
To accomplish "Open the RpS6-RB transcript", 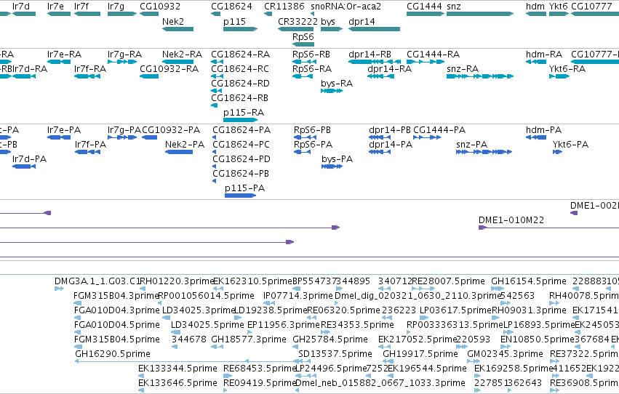I will pyautogui.click(x=303, y=62).
